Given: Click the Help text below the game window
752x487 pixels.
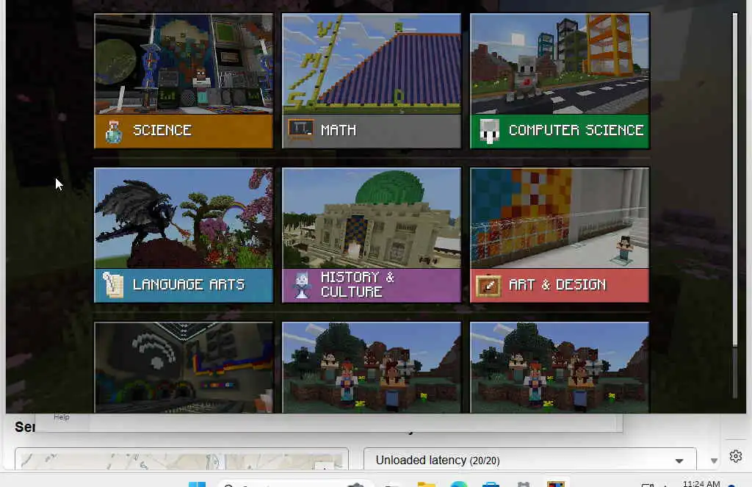Looking at the screenshot, I should pos(62,417).
